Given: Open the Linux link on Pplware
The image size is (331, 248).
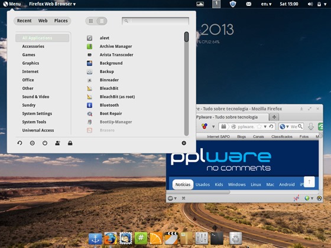Looking at the screenshot, I should pos(256,184).
